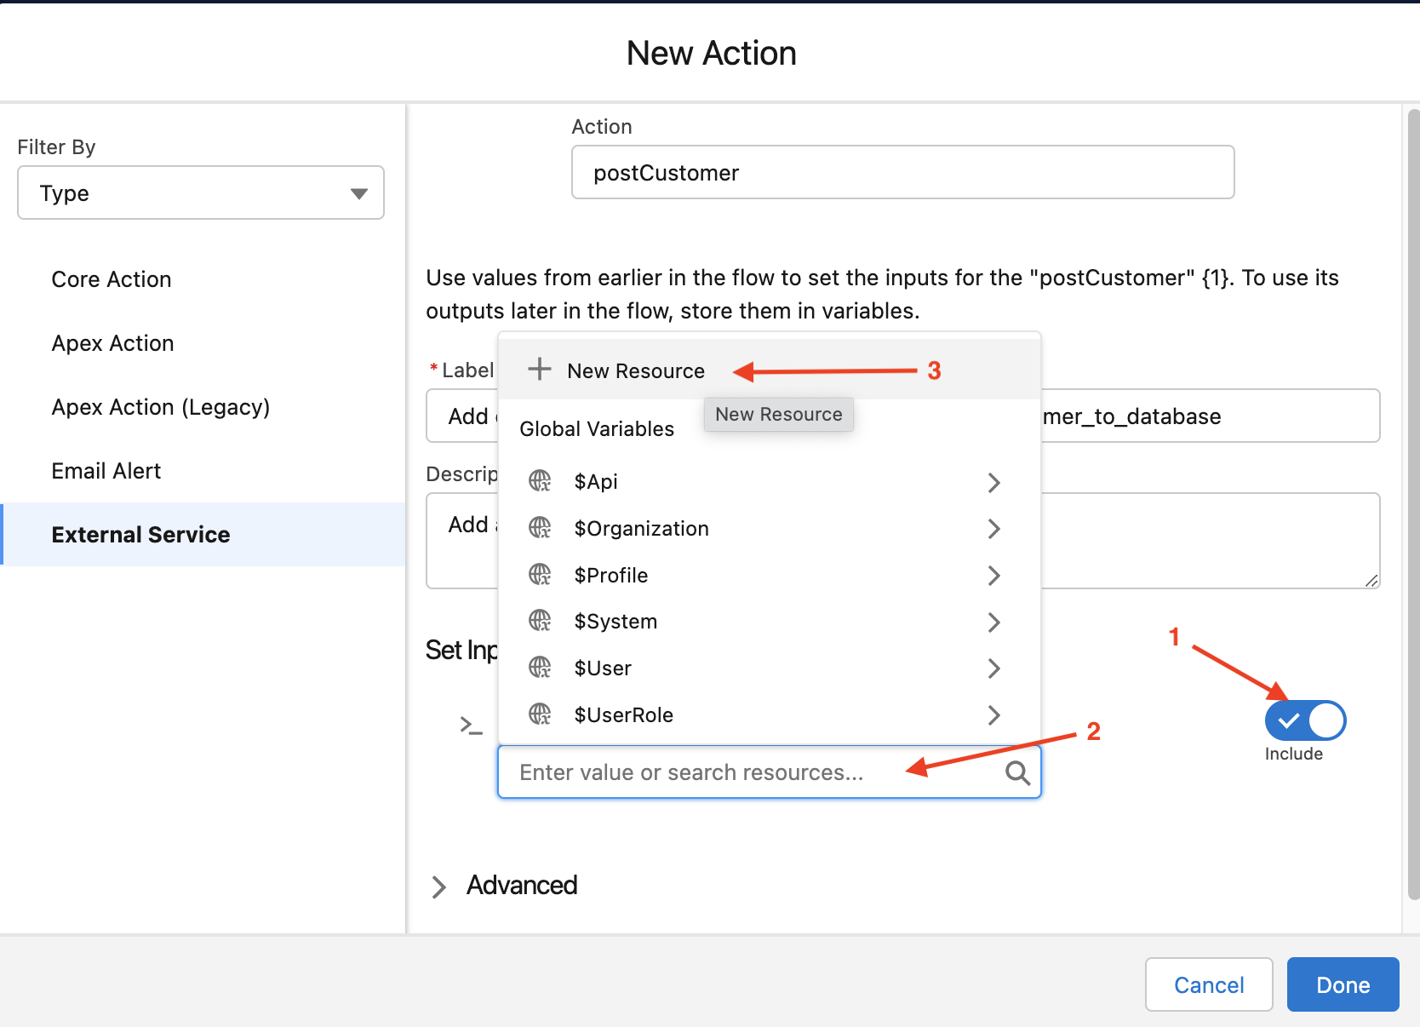Click the globe icon beside $Organization

coord(540,528)
